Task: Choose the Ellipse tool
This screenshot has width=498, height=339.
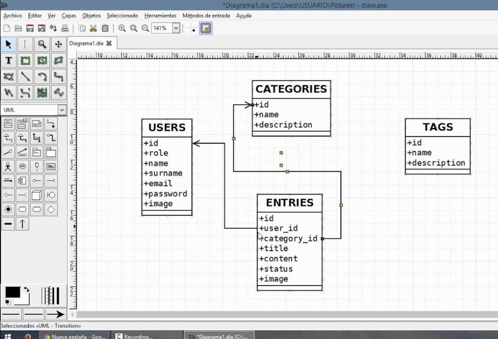Action: (x=42, y=60)
